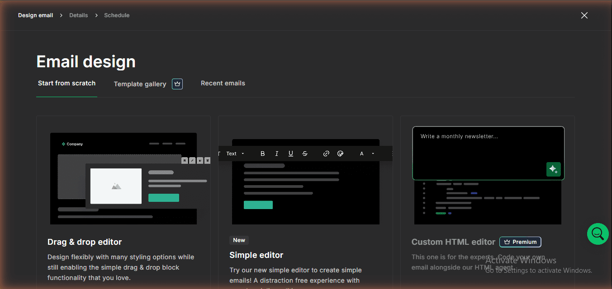
Task: Click the crown icon beside Template gallery
Action: (177, 84)
